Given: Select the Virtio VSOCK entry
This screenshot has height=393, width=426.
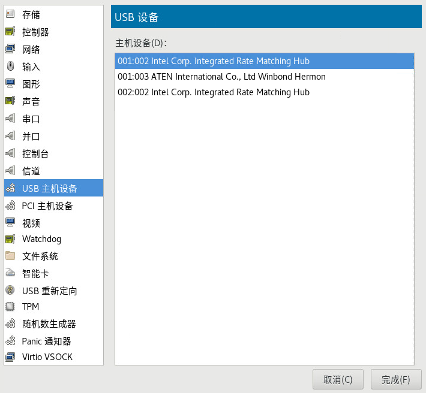Looking at the screenshot, I should (54, 357).
